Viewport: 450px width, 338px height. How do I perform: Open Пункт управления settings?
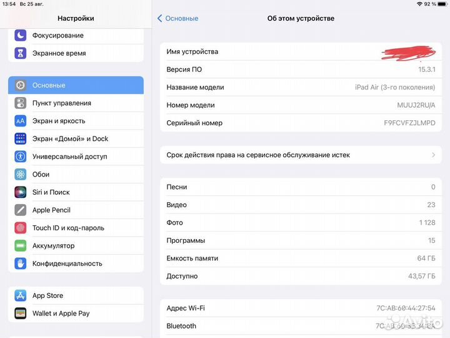tap(76, 103)
